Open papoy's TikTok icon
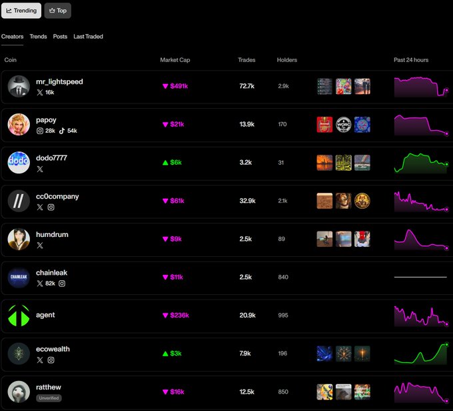This screenshot has width=453, height=411. click(x=62, y=131)
